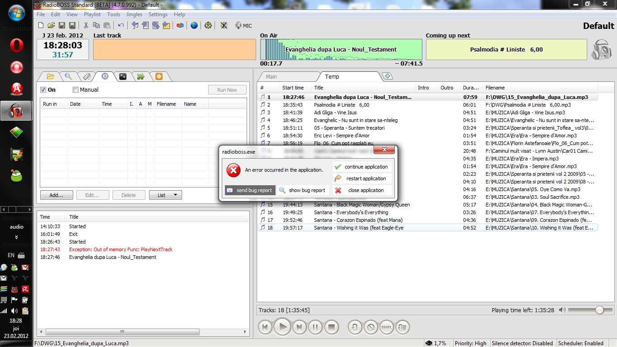This screenshot has width=617, height=347.
Task: Open the List dropdown button in scheduler
Action: tap(165, 195)
